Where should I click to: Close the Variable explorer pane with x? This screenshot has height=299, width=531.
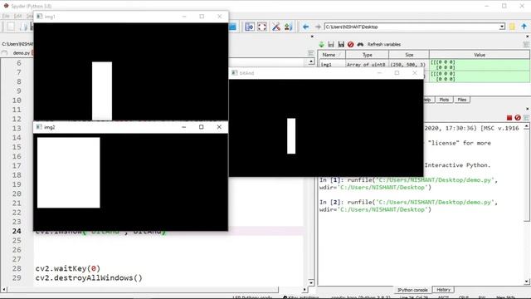click(x=528, y=37)
